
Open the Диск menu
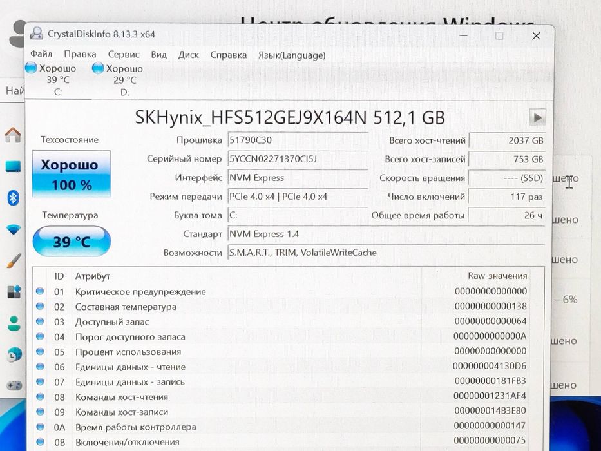tap(188, 55)
